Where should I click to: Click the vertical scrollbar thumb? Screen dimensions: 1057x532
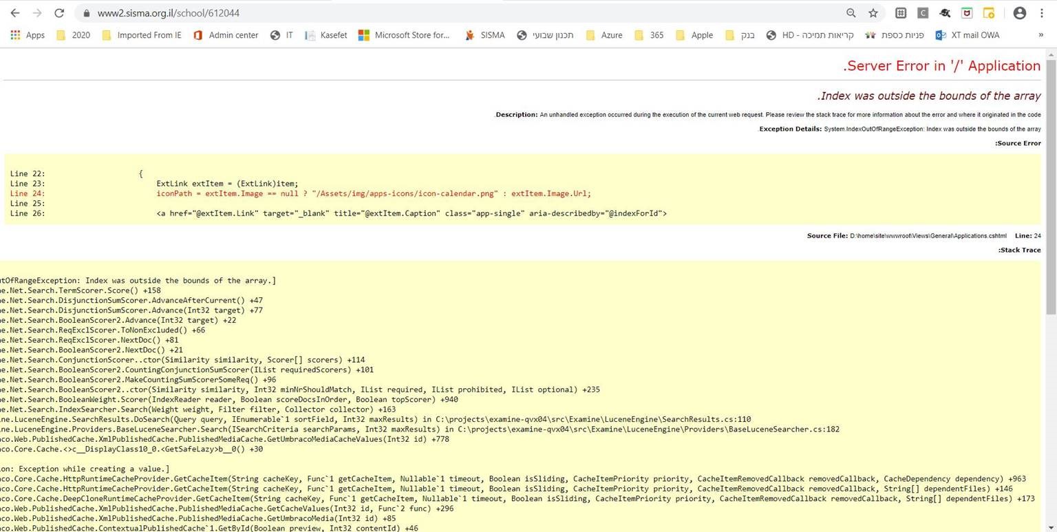[1051, 186]
